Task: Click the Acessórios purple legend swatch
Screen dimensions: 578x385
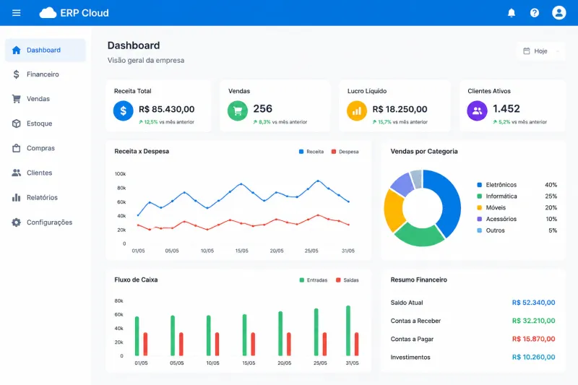Action: [x=480, y=219]
